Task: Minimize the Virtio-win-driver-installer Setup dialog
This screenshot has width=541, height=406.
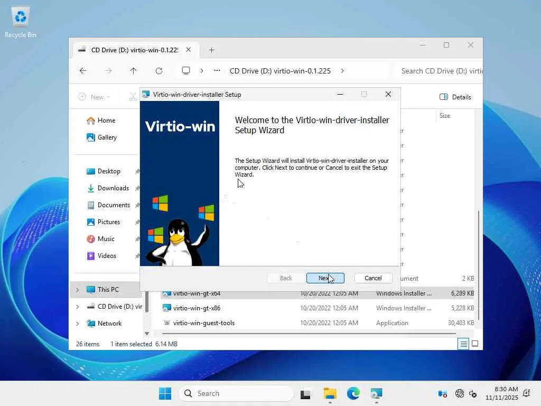Action: click(x=340, y=94)
